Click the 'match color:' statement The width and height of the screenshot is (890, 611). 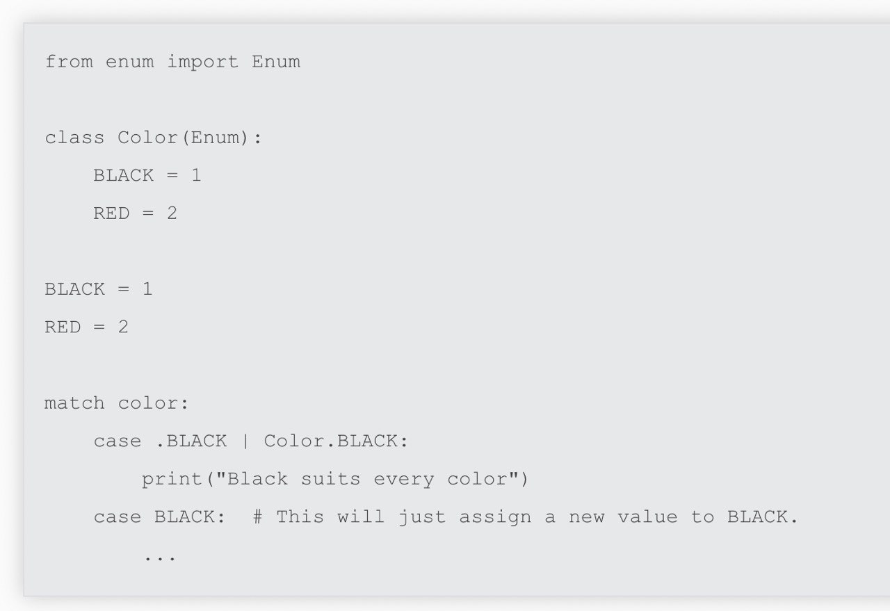pyautogui.click(x=117, y=403)
